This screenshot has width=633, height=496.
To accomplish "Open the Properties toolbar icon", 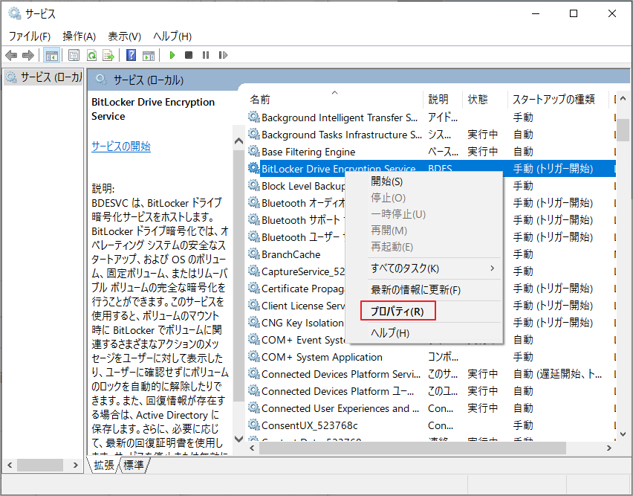I will (74, 54).
